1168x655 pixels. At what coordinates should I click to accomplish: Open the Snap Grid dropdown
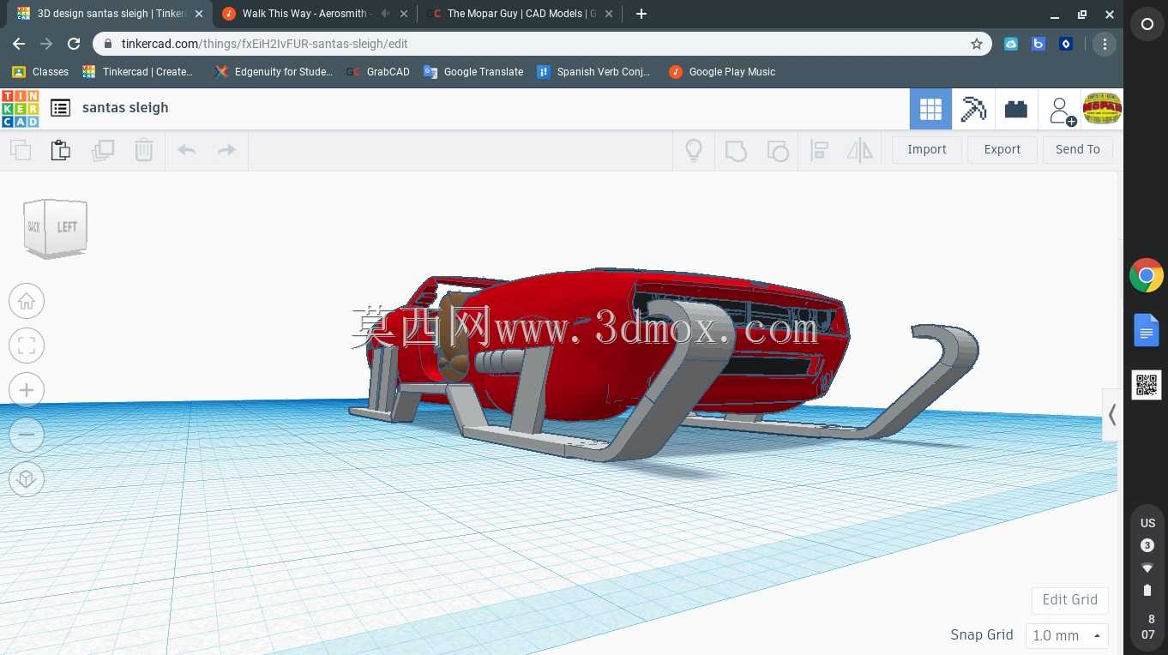(x=1067, y=635)
